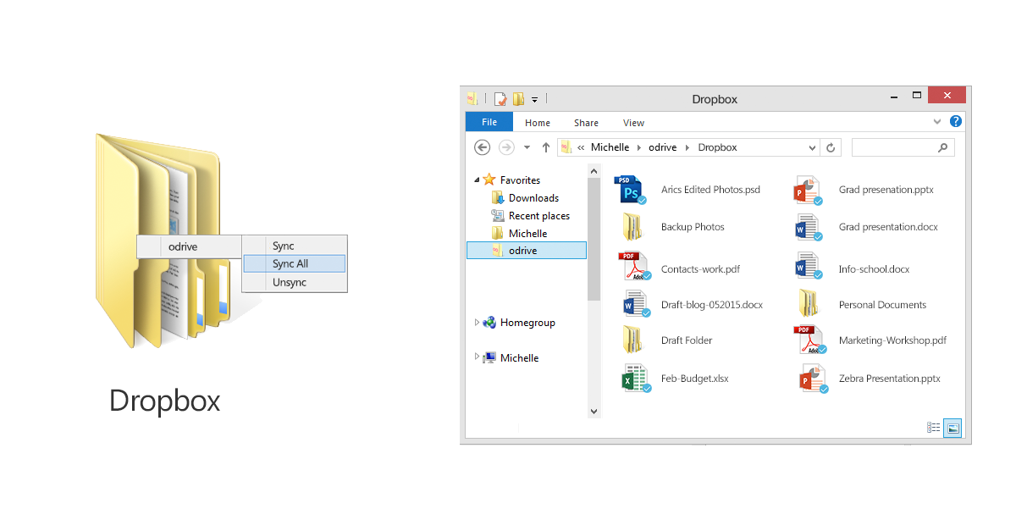This screenshot has width=1016, height=531.
Task: Select Recent places under Favorites
Action: 538,215
